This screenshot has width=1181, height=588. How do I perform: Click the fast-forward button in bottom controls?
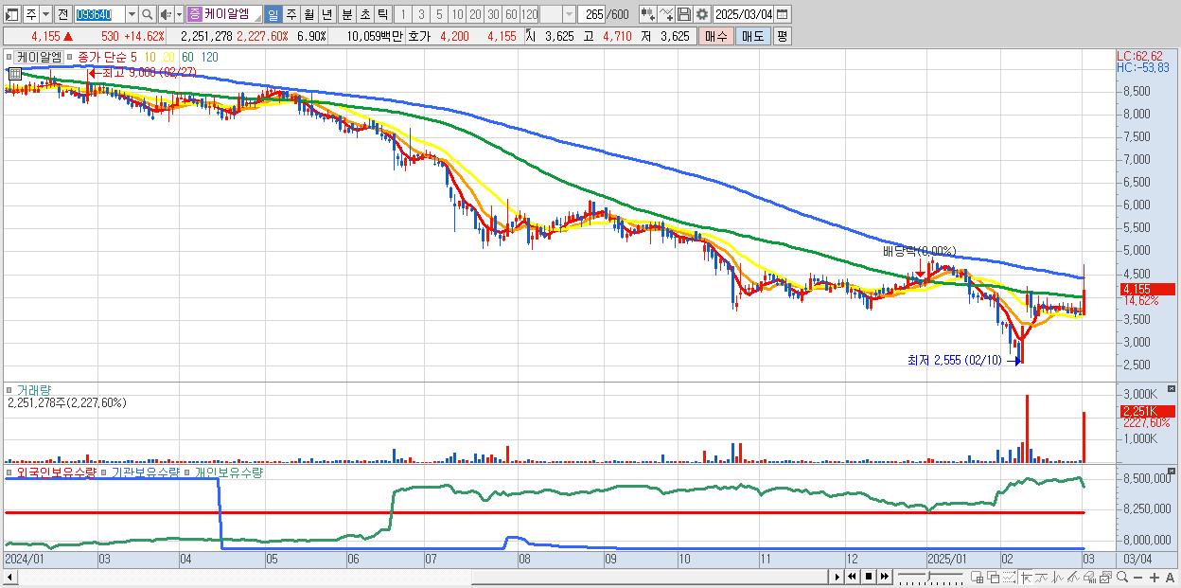click(885, 577)
